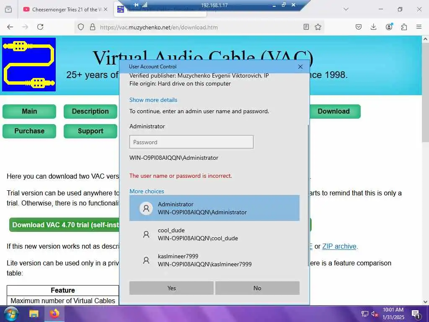Screen dimensions: 429x322
Task: Click Yes in User Account Control
Action: pyautogui.click(x=171, y=288)
